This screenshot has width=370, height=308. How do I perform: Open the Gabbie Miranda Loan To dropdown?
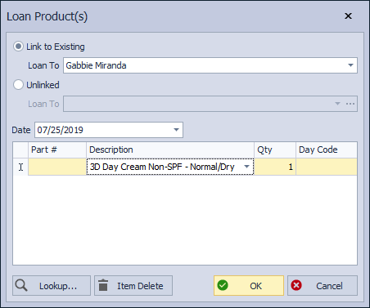350,65
